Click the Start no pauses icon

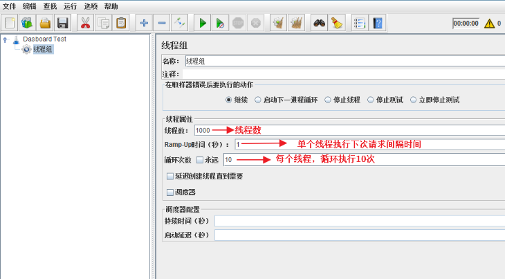click(x=220, y=23)
